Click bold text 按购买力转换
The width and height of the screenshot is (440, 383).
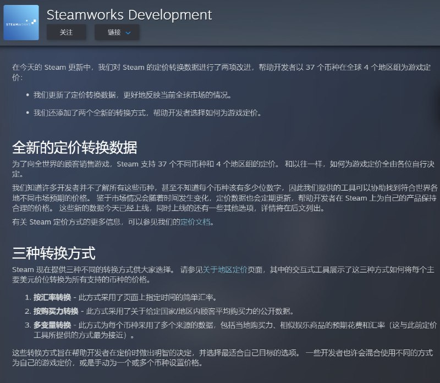56,311
